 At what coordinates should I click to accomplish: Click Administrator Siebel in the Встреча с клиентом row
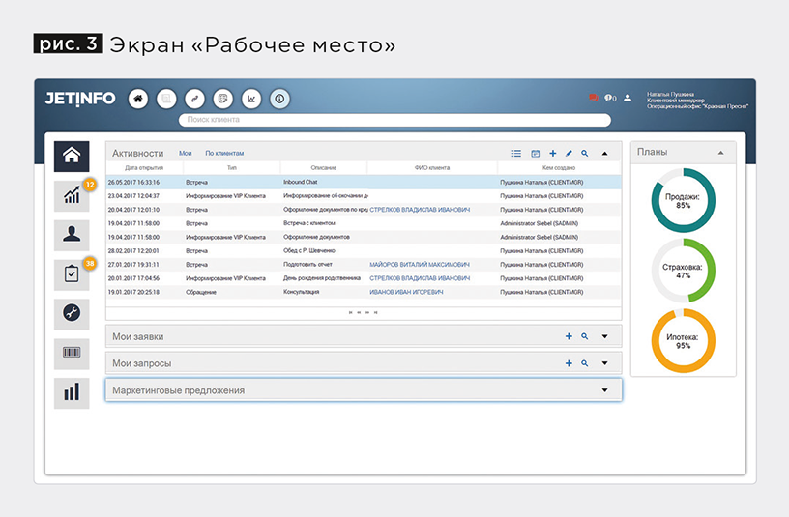pos(539,223)
